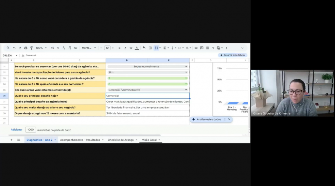The image size is (335, 186).
Task: Open the fill color picker
Action: [x=144, y=48]
